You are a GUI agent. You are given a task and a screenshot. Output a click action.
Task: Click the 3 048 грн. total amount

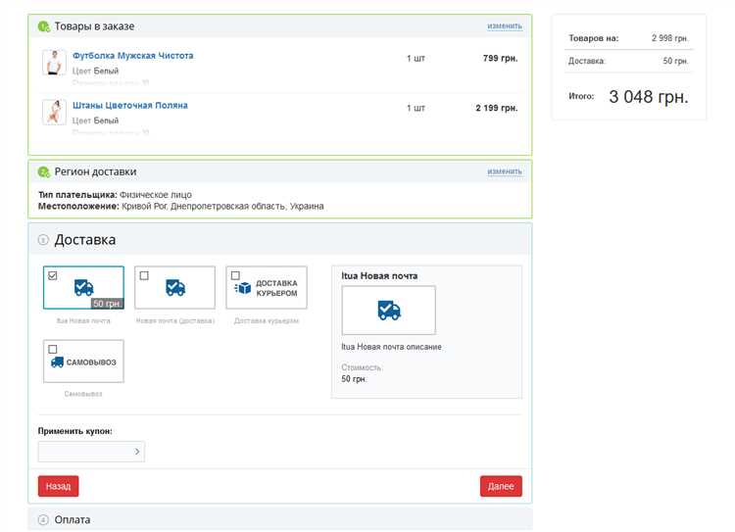[649, 97]
